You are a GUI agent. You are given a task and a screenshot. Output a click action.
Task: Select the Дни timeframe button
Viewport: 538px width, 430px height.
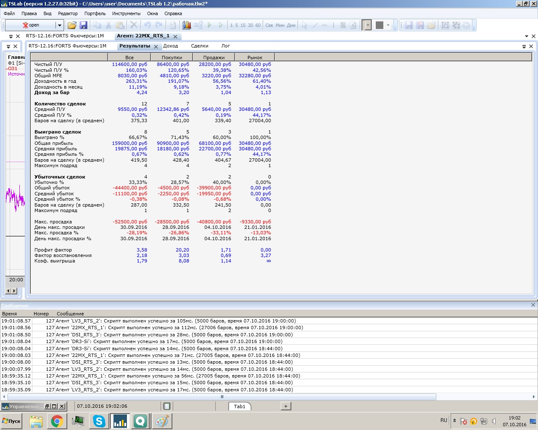click(291, 25)
